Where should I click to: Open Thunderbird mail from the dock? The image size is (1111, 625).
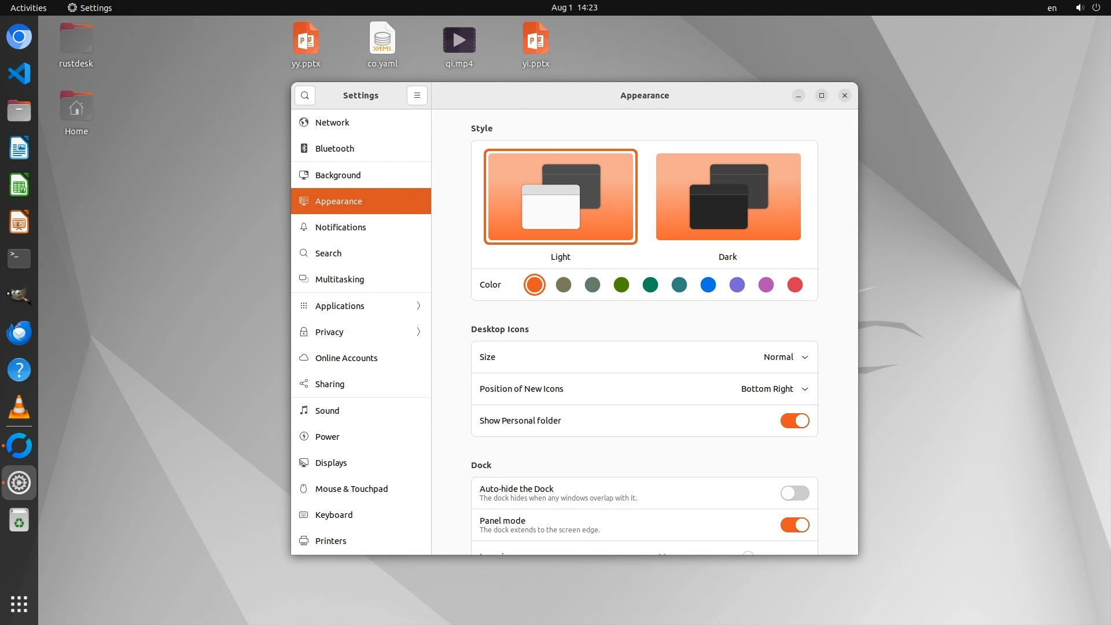(19, 333)
